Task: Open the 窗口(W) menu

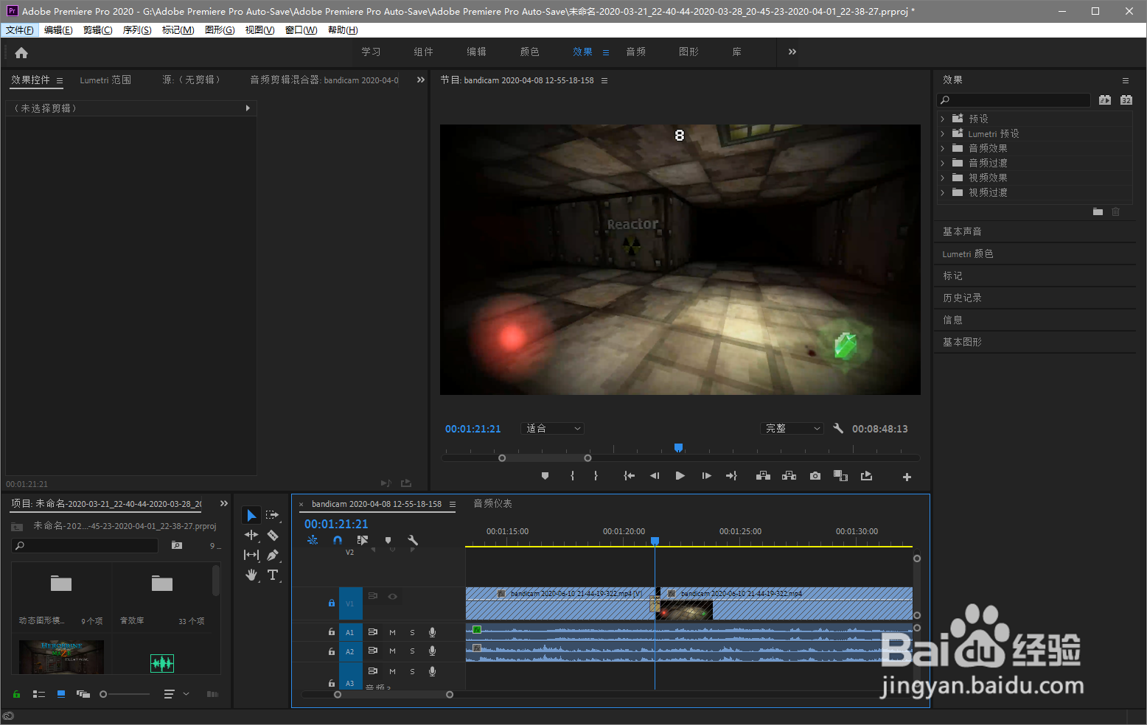Action: pos(301,30)
